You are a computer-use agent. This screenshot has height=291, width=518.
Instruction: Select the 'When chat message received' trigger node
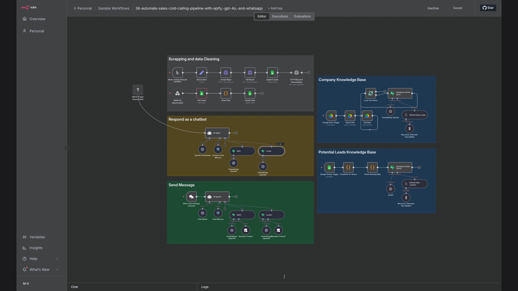191,197
